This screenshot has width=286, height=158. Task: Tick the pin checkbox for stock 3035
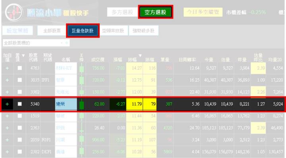click(20, 80)
